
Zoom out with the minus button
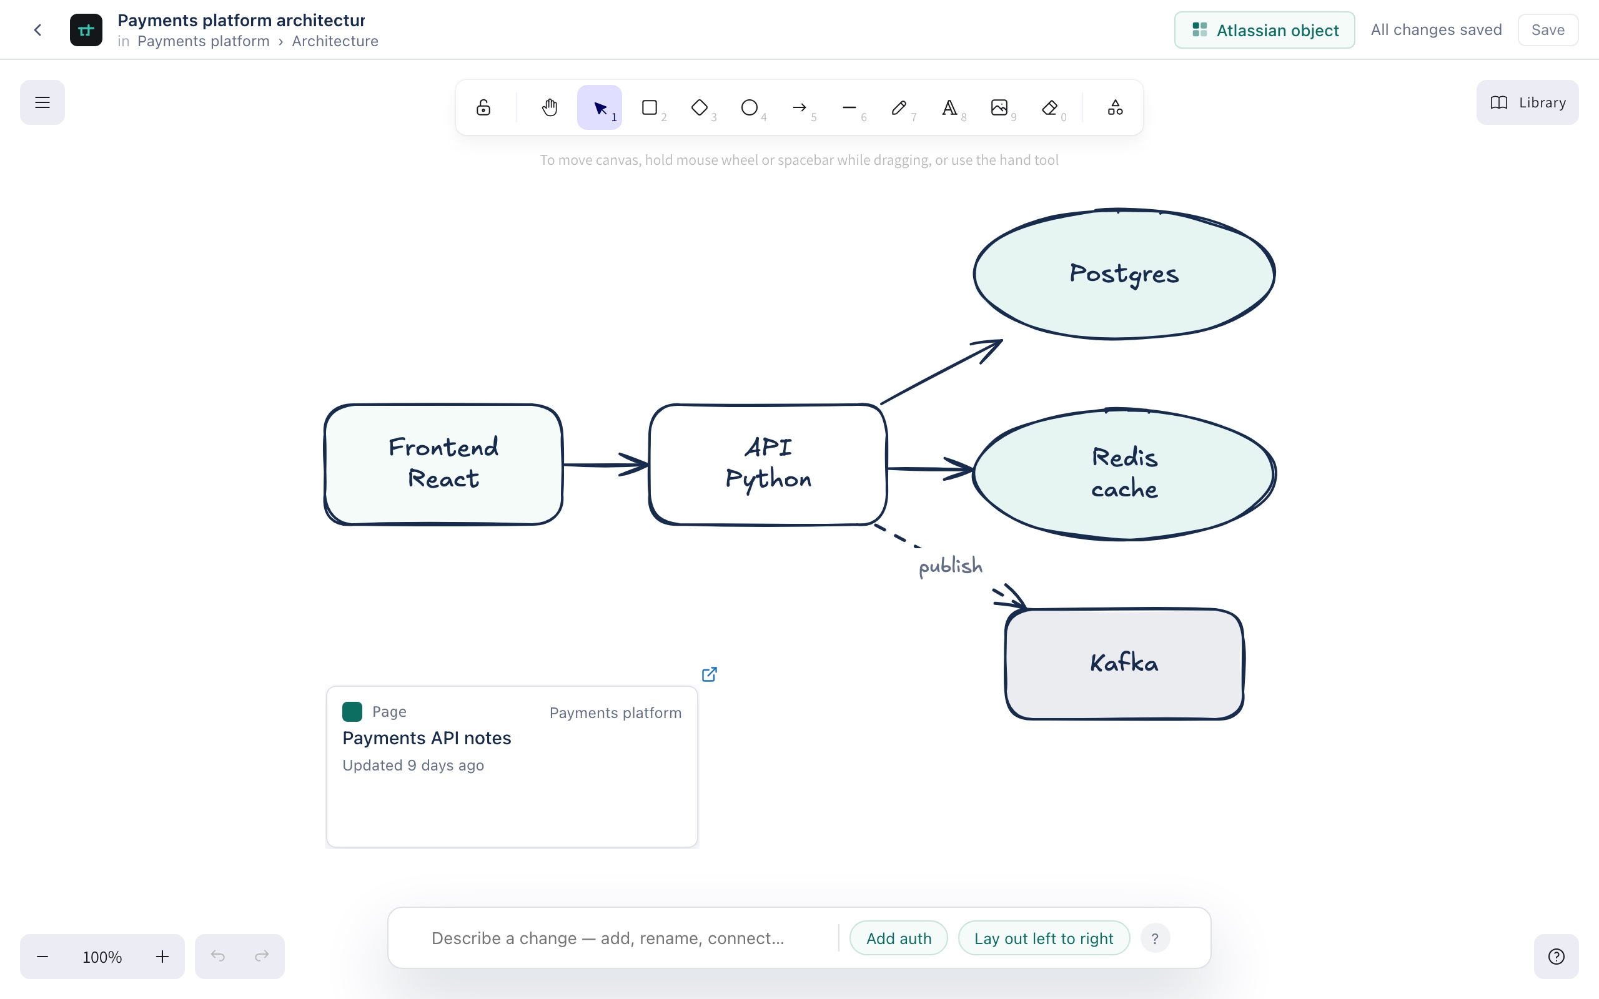[42, 956]
